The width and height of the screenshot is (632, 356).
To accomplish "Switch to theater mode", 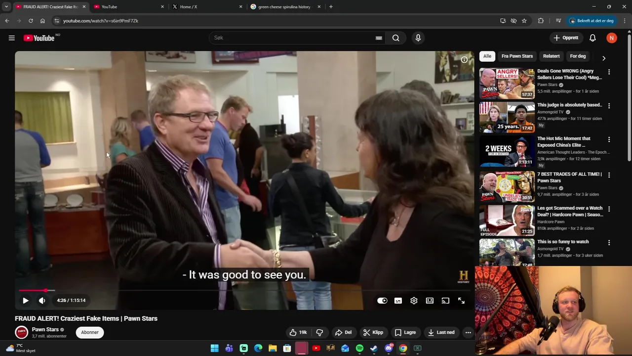I will pos(430,301).
